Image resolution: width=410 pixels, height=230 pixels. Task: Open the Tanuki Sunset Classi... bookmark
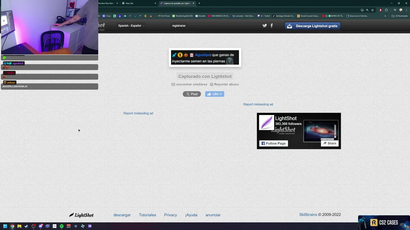(308, 16)
